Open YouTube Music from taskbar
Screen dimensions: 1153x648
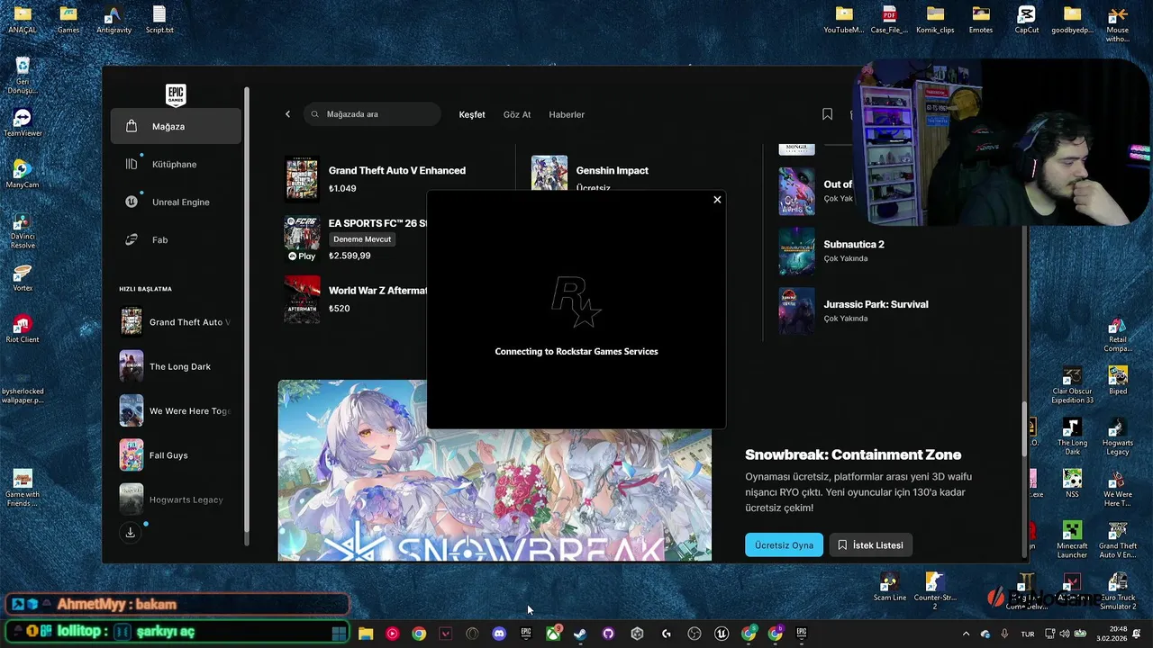tap(392, 634)
